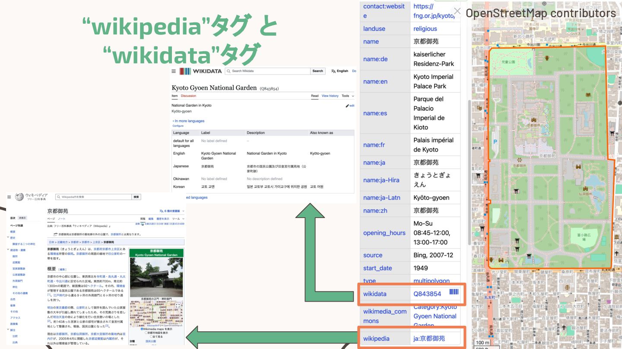This screenshot has height=349, width=622.
Task: Open the Category:Kyoto Gyoen National Garden link
Action: click(435, 316)
